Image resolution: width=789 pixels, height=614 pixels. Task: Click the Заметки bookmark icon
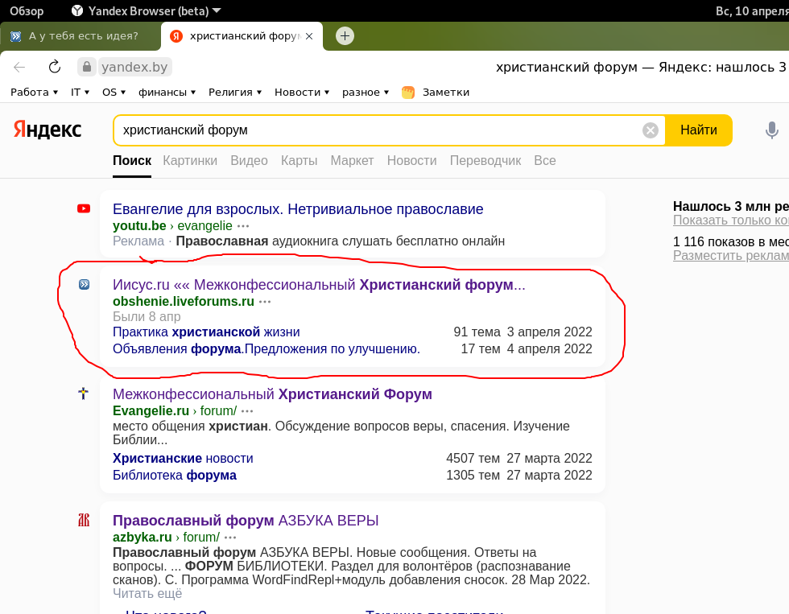click(408, 93)
